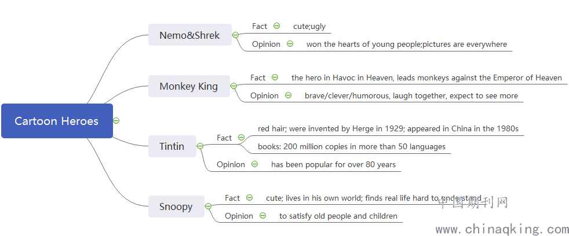The image size is (569, 236).
Task: Collapse Opinion under Nemo&Shrek
Action: [x=290, y=44]
